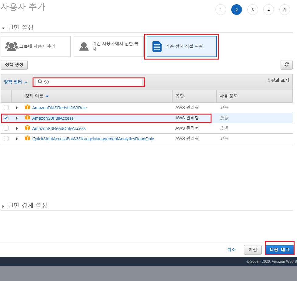Click the '정책 생성' button
The height and width of the screenshot is (281, 297).
[x=14, y=65]
